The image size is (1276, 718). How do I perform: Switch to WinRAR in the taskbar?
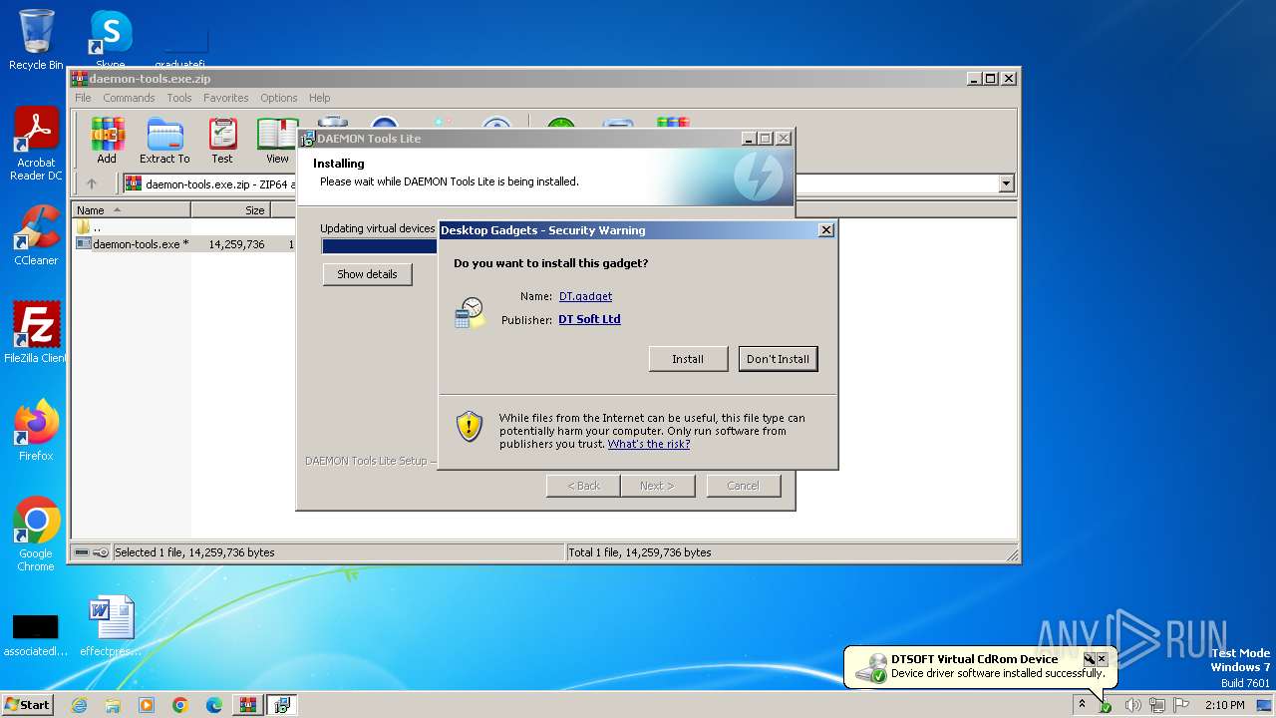[248, 705]
